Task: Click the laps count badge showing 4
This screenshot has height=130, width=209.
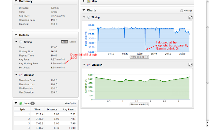Action: pos(32,103)
